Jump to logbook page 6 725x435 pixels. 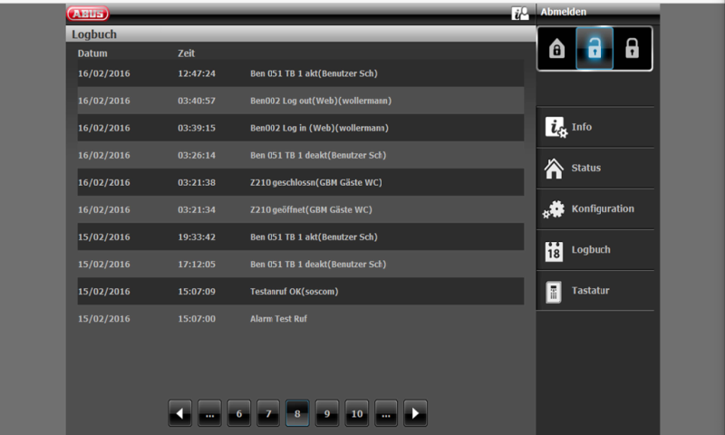pos(238,413)
